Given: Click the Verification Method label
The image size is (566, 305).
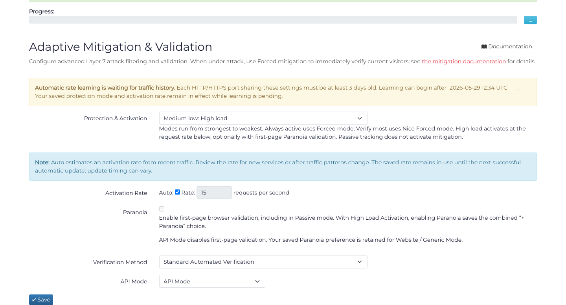Looking at the screenshot, I should (x=120, y=262).
